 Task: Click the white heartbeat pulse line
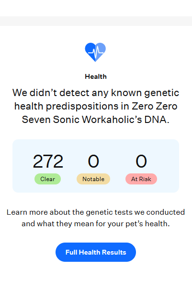pos(96,51)
